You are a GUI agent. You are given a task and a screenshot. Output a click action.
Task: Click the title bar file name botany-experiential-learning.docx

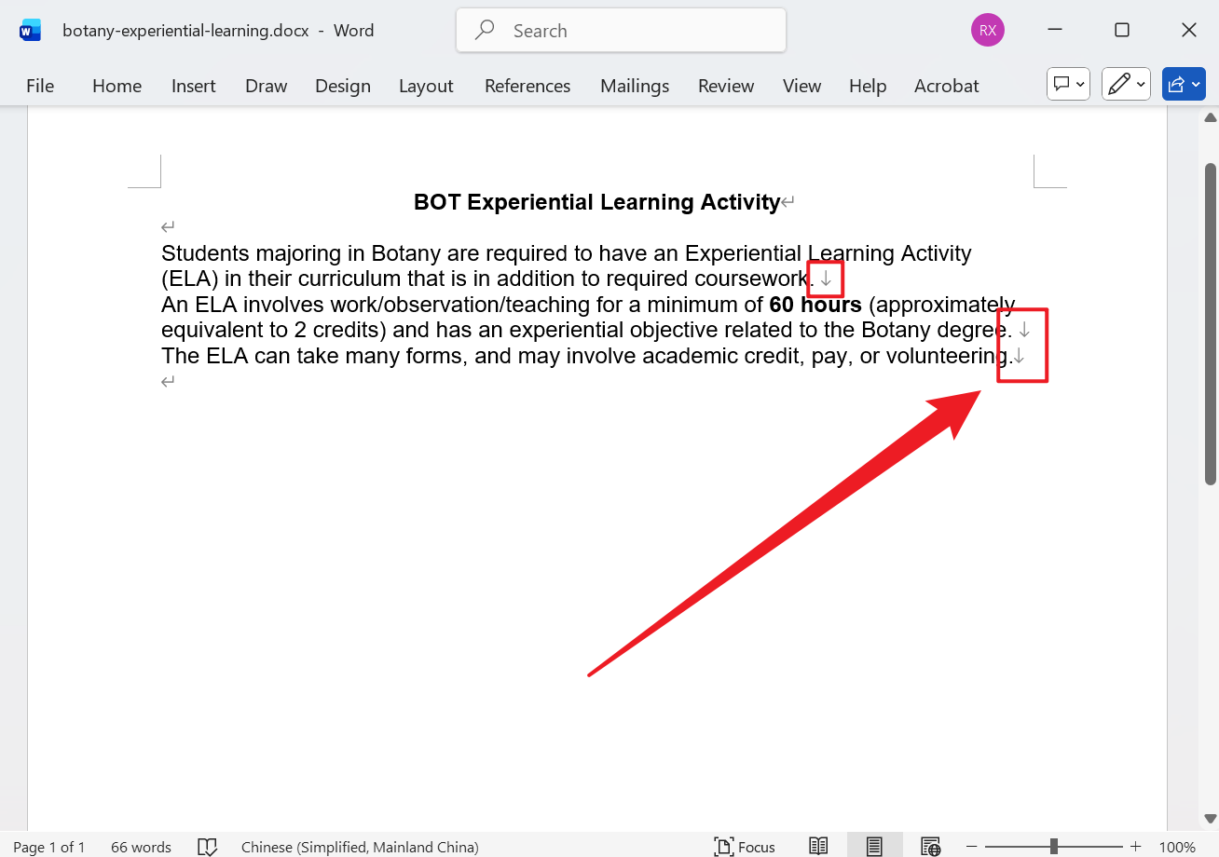[185, 31]
